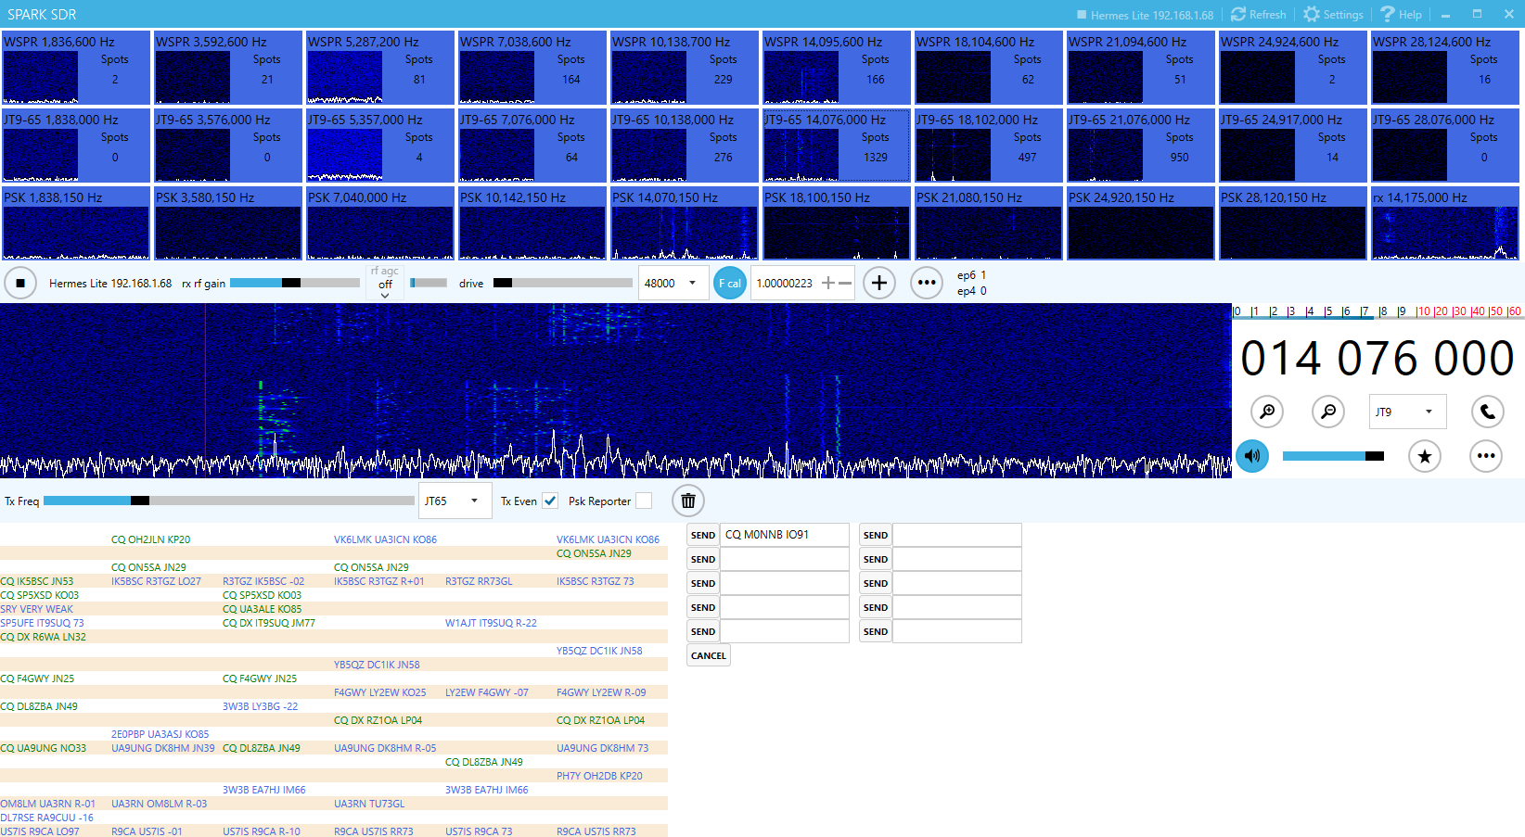This screenshot has height=837, width=1525.
Task: Click SEND next to CQ M0NNB IO91
Action: (703, 535)
